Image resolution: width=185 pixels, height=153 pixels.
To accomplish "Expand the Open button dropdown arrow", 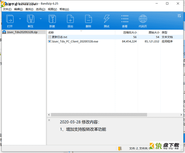I will click(x=20, y=19).
